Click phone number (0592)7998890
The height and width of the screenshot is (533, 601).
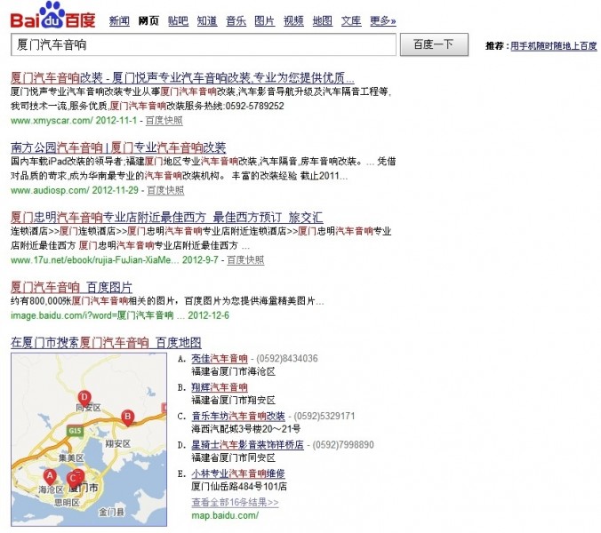[x=343, y=445]
